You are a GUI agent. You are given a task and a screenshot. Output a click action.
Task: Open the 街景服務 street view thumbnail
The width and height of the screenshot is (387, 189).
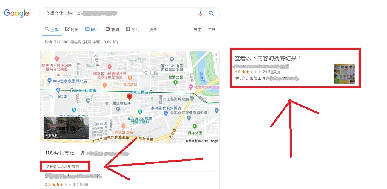[x=67, y=127]
